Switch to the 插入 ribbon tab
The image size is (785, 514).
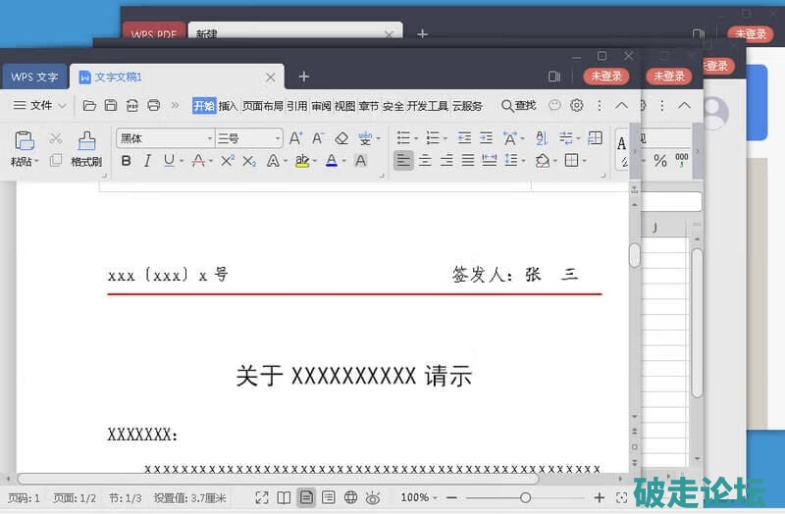point(228,106)
